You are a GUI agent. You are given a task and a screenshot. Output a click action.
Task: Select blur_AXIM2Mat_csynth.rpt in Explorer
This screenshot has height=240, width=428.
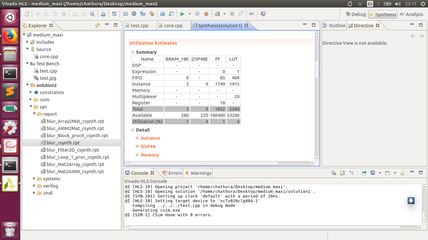tap(75, 128)
